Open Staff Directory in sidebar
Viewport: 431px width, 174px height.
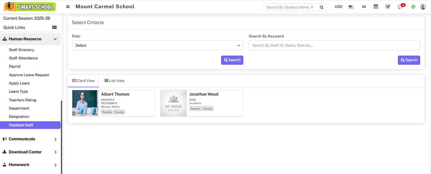pyautogui.click(x=21, y=50)
